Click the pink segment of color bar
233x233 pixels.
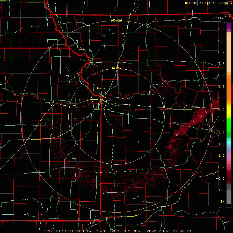point(229,157)
